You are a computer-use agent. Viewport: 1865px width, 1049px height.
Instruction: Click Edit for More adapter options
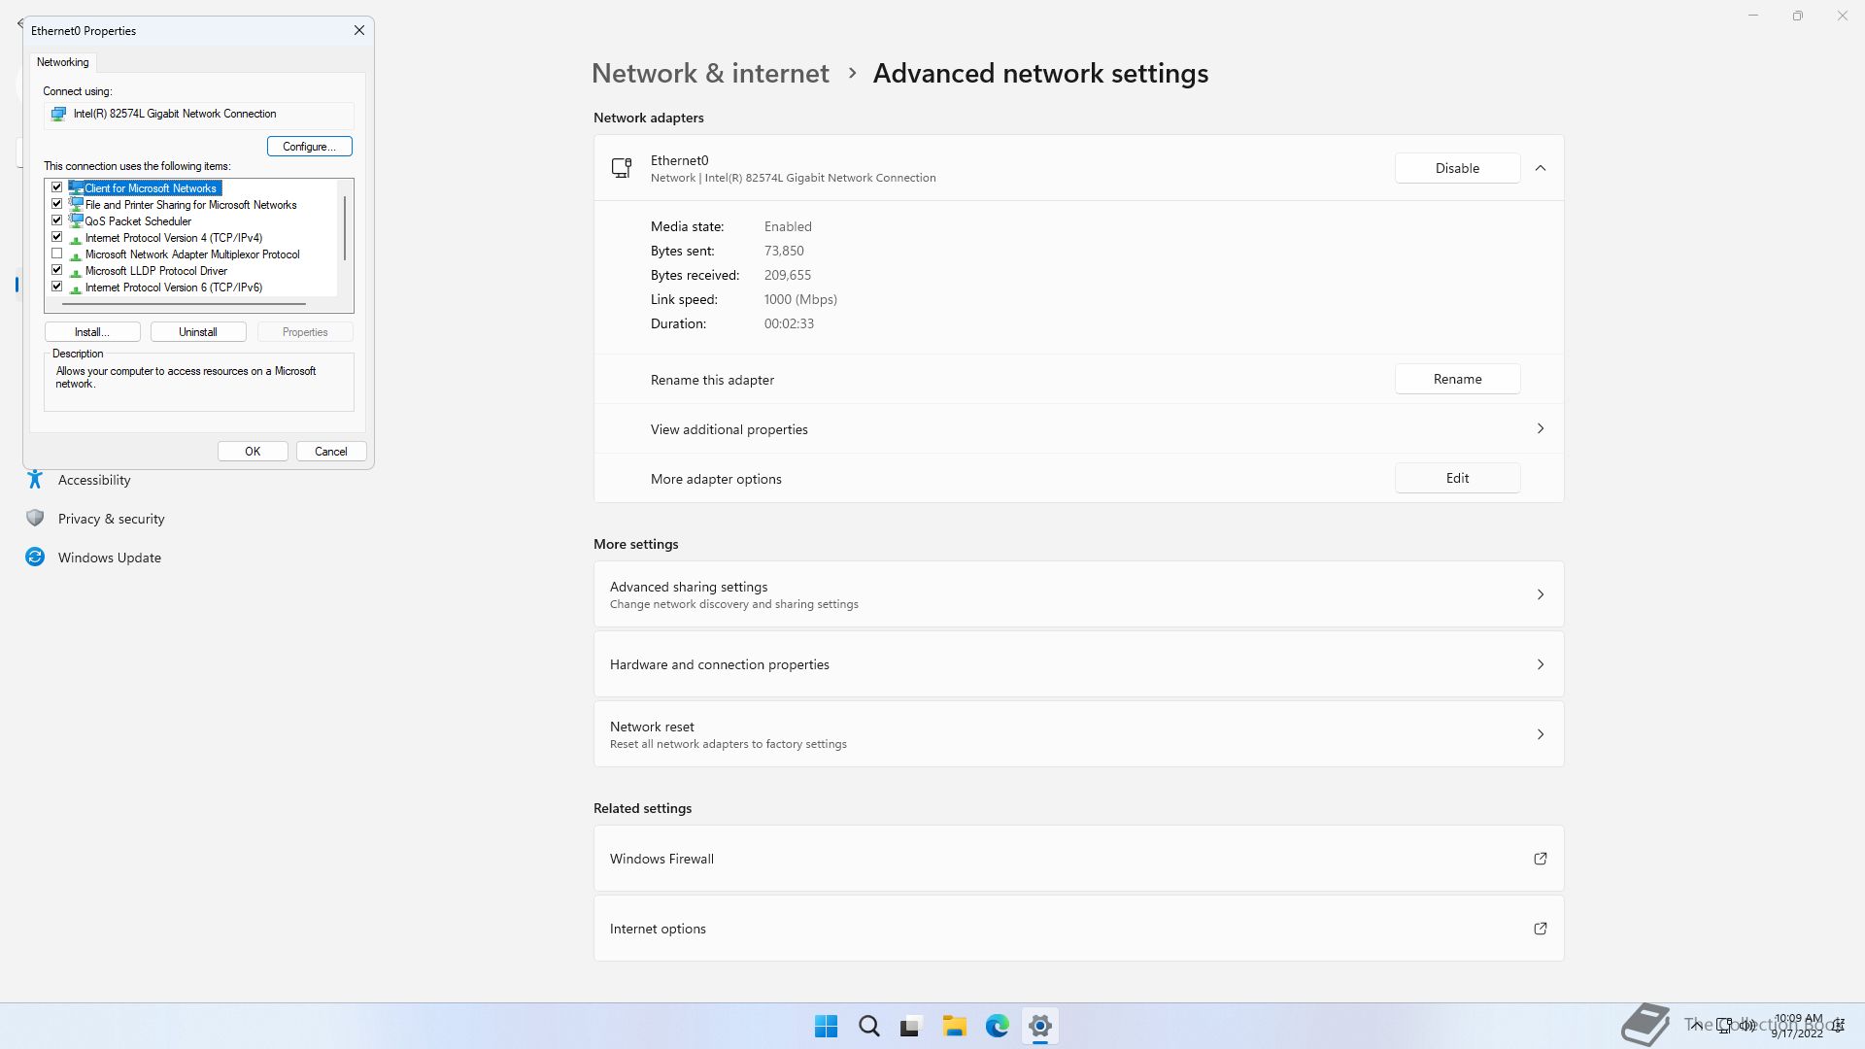[1457, 478]
